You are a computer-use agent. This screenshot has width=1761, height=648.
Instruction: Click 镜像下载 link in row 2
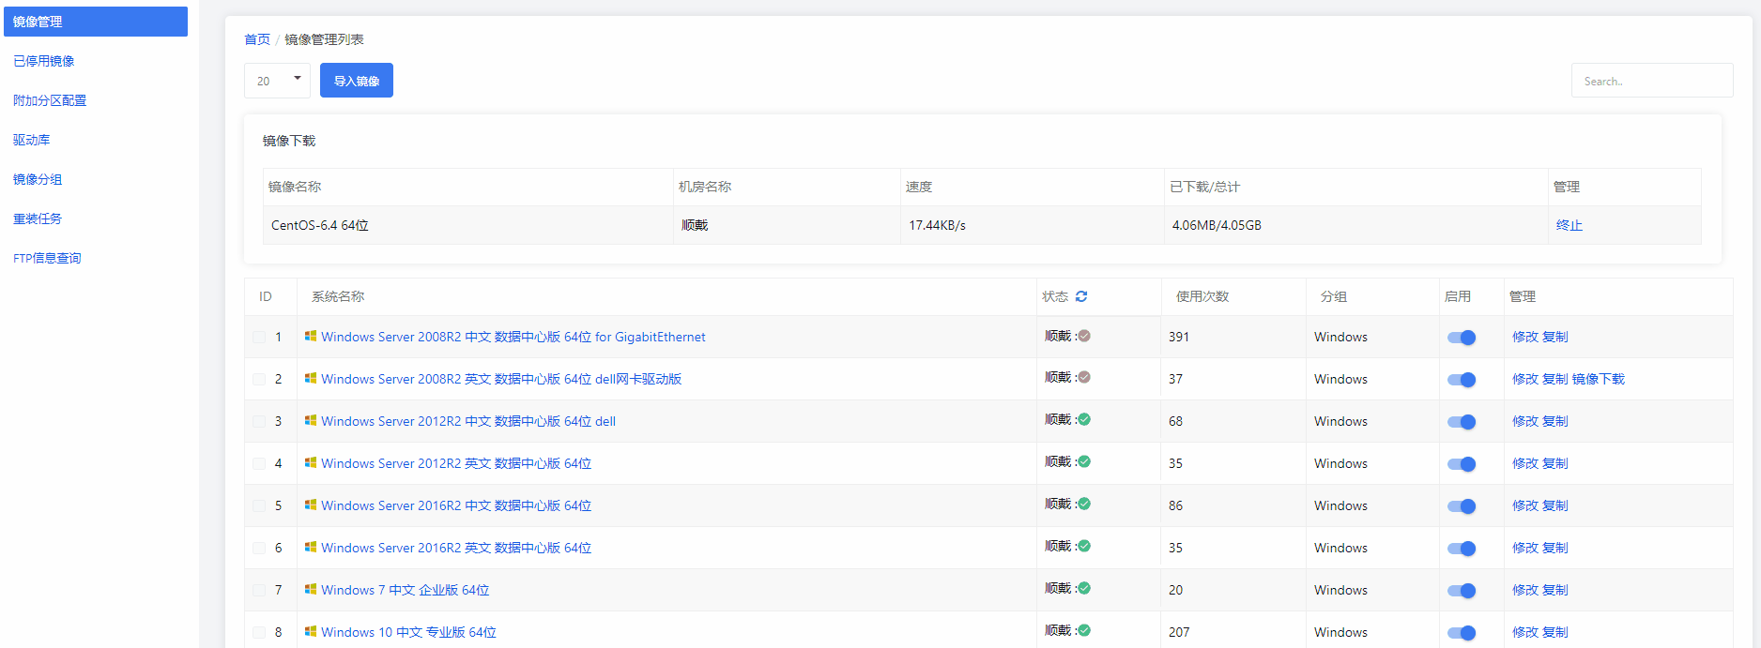coord(1599,379)
